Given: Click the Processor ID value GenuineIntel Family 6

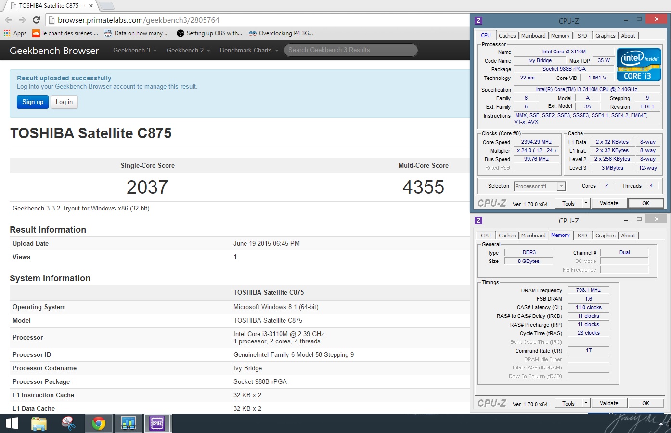Looking at the screenshot, I should [x=294, y=355].
